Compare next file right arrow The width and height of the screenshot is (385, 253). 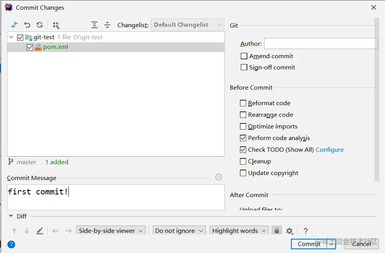point(68,231)
